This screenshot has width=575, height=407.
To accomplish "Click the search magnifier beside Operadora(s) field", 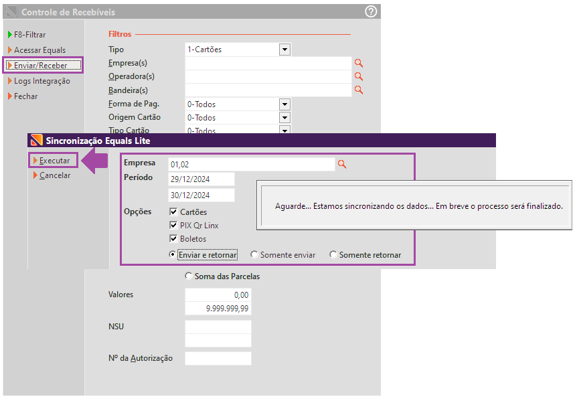I will pyautogui.click(x=359, y=76).
